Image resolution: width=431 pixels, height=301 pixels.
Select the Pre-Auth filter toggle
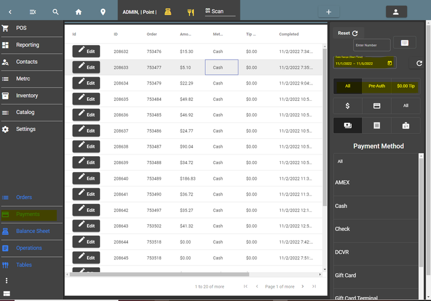(x=377, y=86)
